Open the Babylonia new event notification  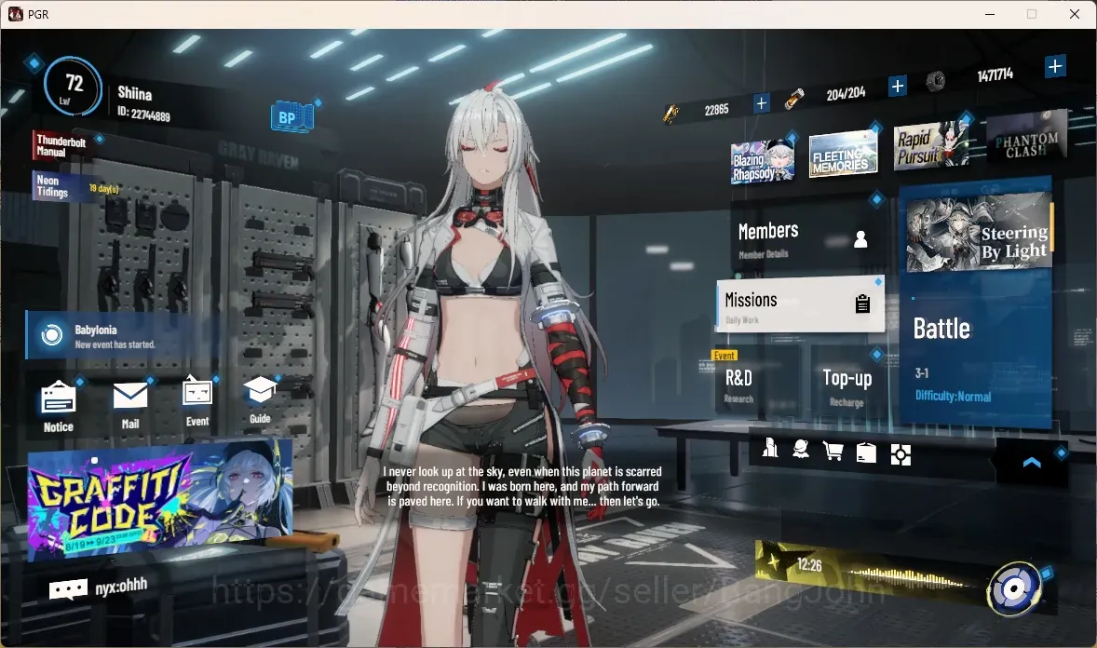click(x=120, y=336)
